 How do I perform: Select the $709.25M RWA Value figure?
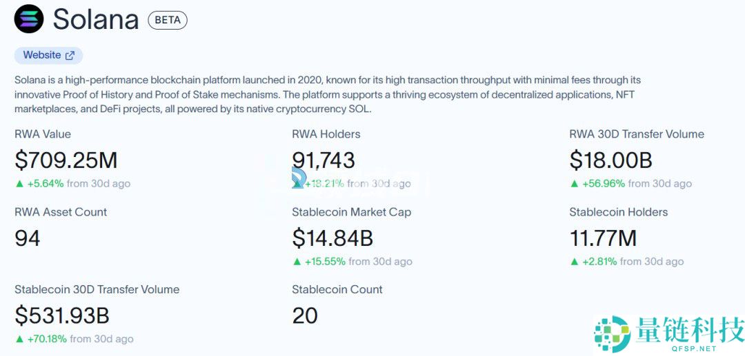[x=66, y=160]
